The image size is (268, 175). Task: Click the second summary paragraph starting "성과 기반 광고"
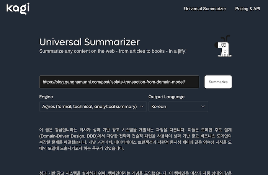(x=136, y=173)
